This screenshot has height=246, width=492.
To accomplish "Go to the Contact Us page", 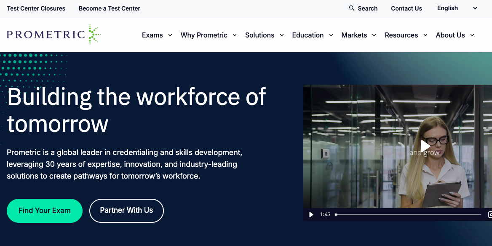I will [406, 8].
